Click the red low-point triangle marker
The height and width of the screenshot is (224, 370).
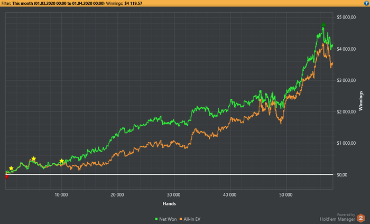(x=6, y=177)
